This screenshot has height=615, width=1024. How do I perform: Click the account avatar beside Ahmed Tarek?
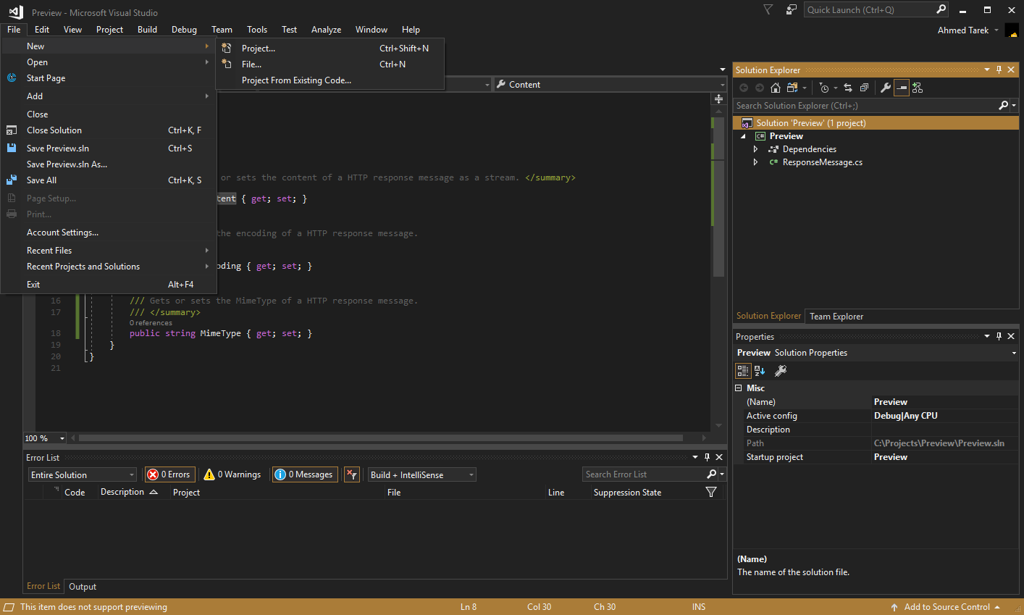1012,31
